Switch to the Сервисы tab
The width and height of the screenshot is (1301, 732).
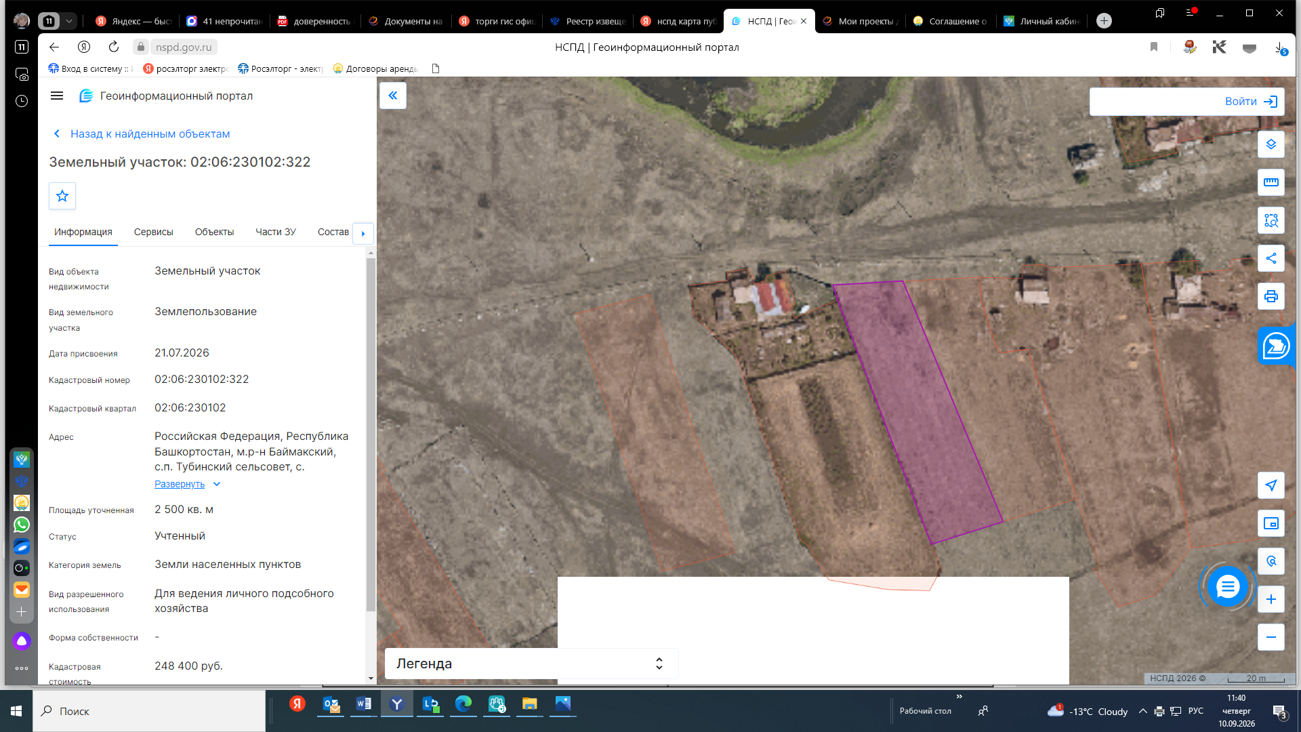click(x=154, y=232)
